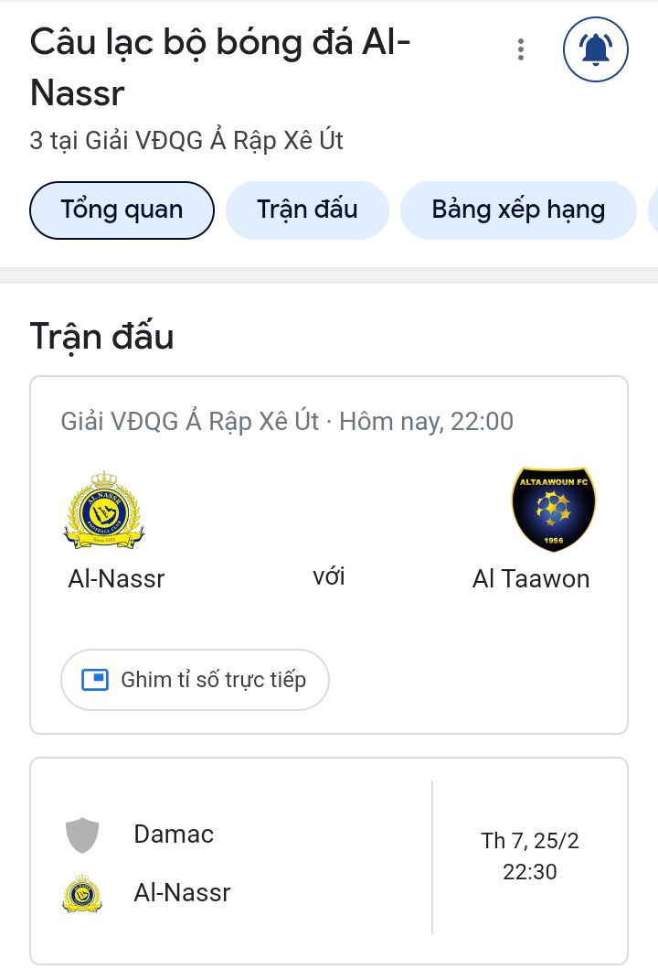Open the Bảng xếp hạng tab

(x=518, y=210)
